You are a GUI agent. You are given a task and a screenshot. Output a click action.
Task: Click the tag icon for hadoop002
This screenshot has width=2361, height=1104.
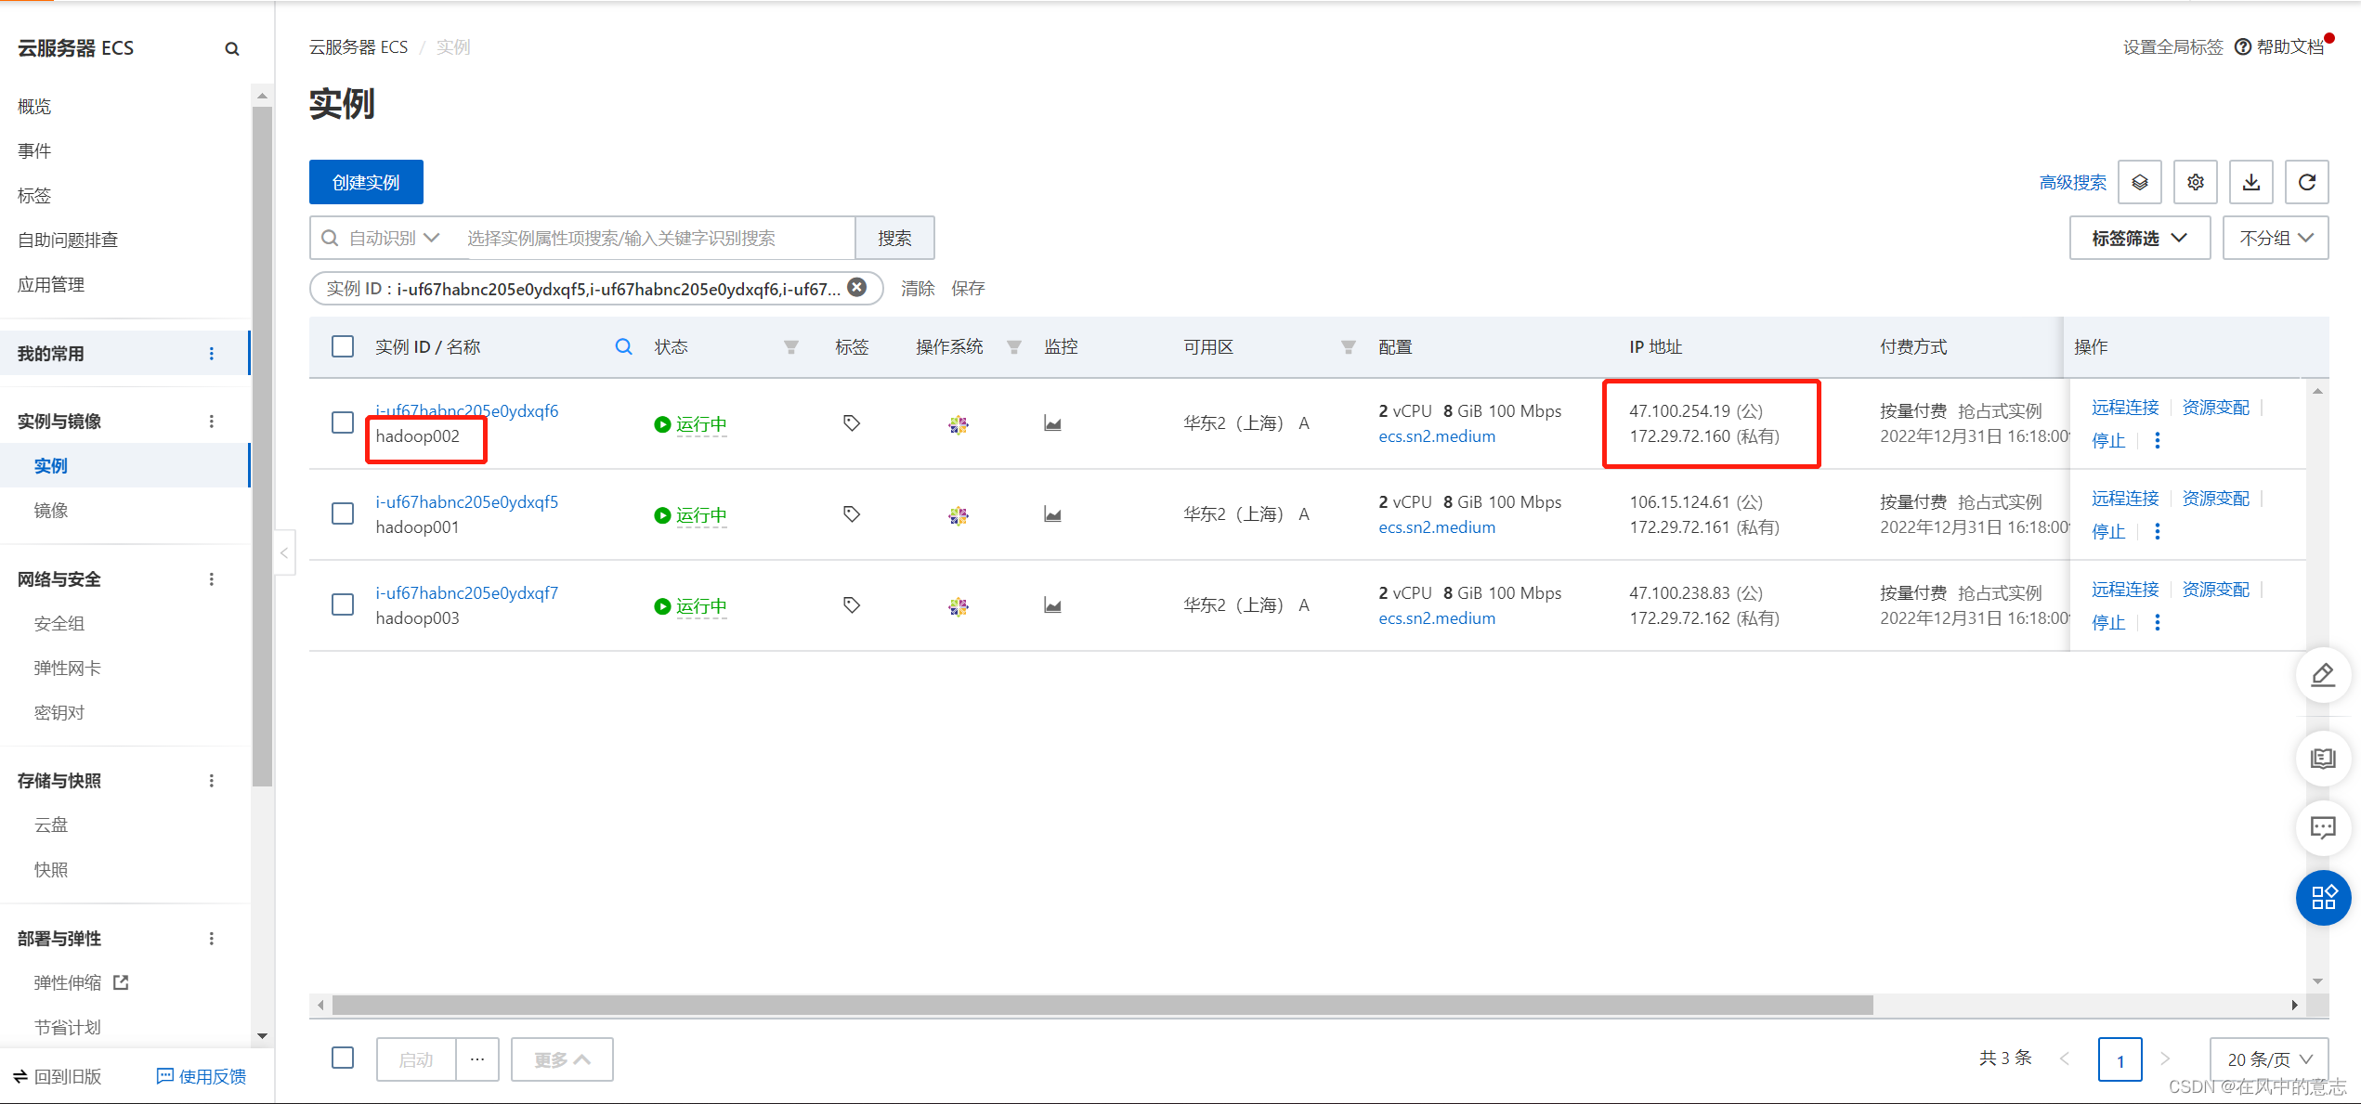coord(851,423)
